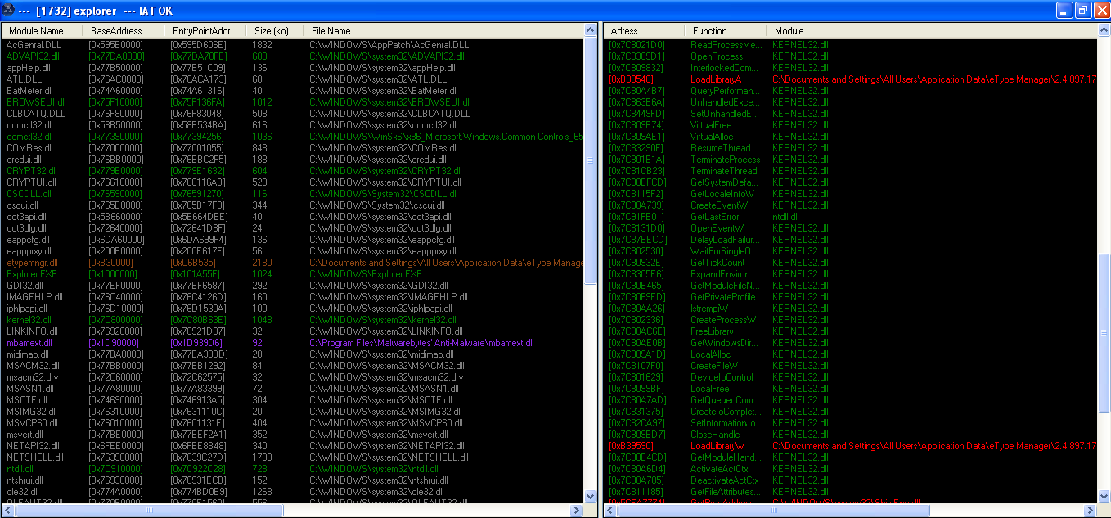
Task: Select the etypemngr.dll module row
Action: pos(29,263)
